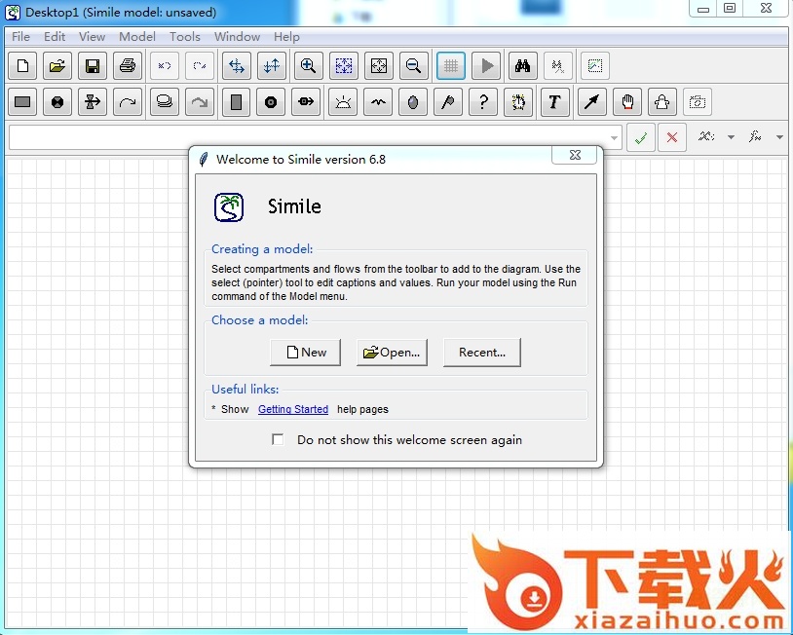The height and width of the screenshot is (635, 793).
Task: Expand the equation bar dropdown arrow
Action: [x=614, y=138]
